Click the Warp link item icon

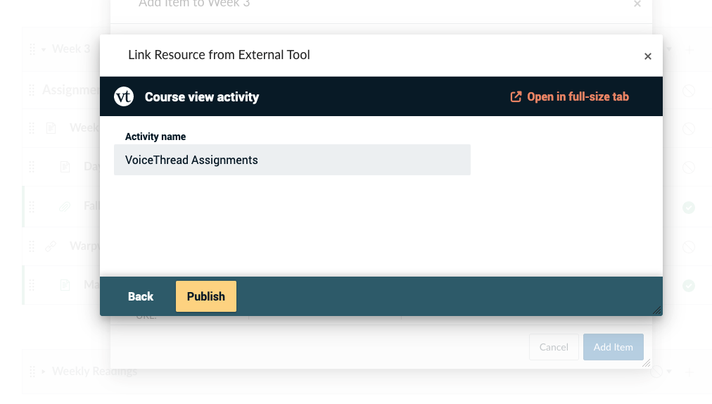51,246
